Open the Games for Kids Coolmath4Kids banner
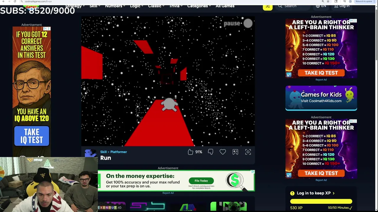 (x=321, y=98)
